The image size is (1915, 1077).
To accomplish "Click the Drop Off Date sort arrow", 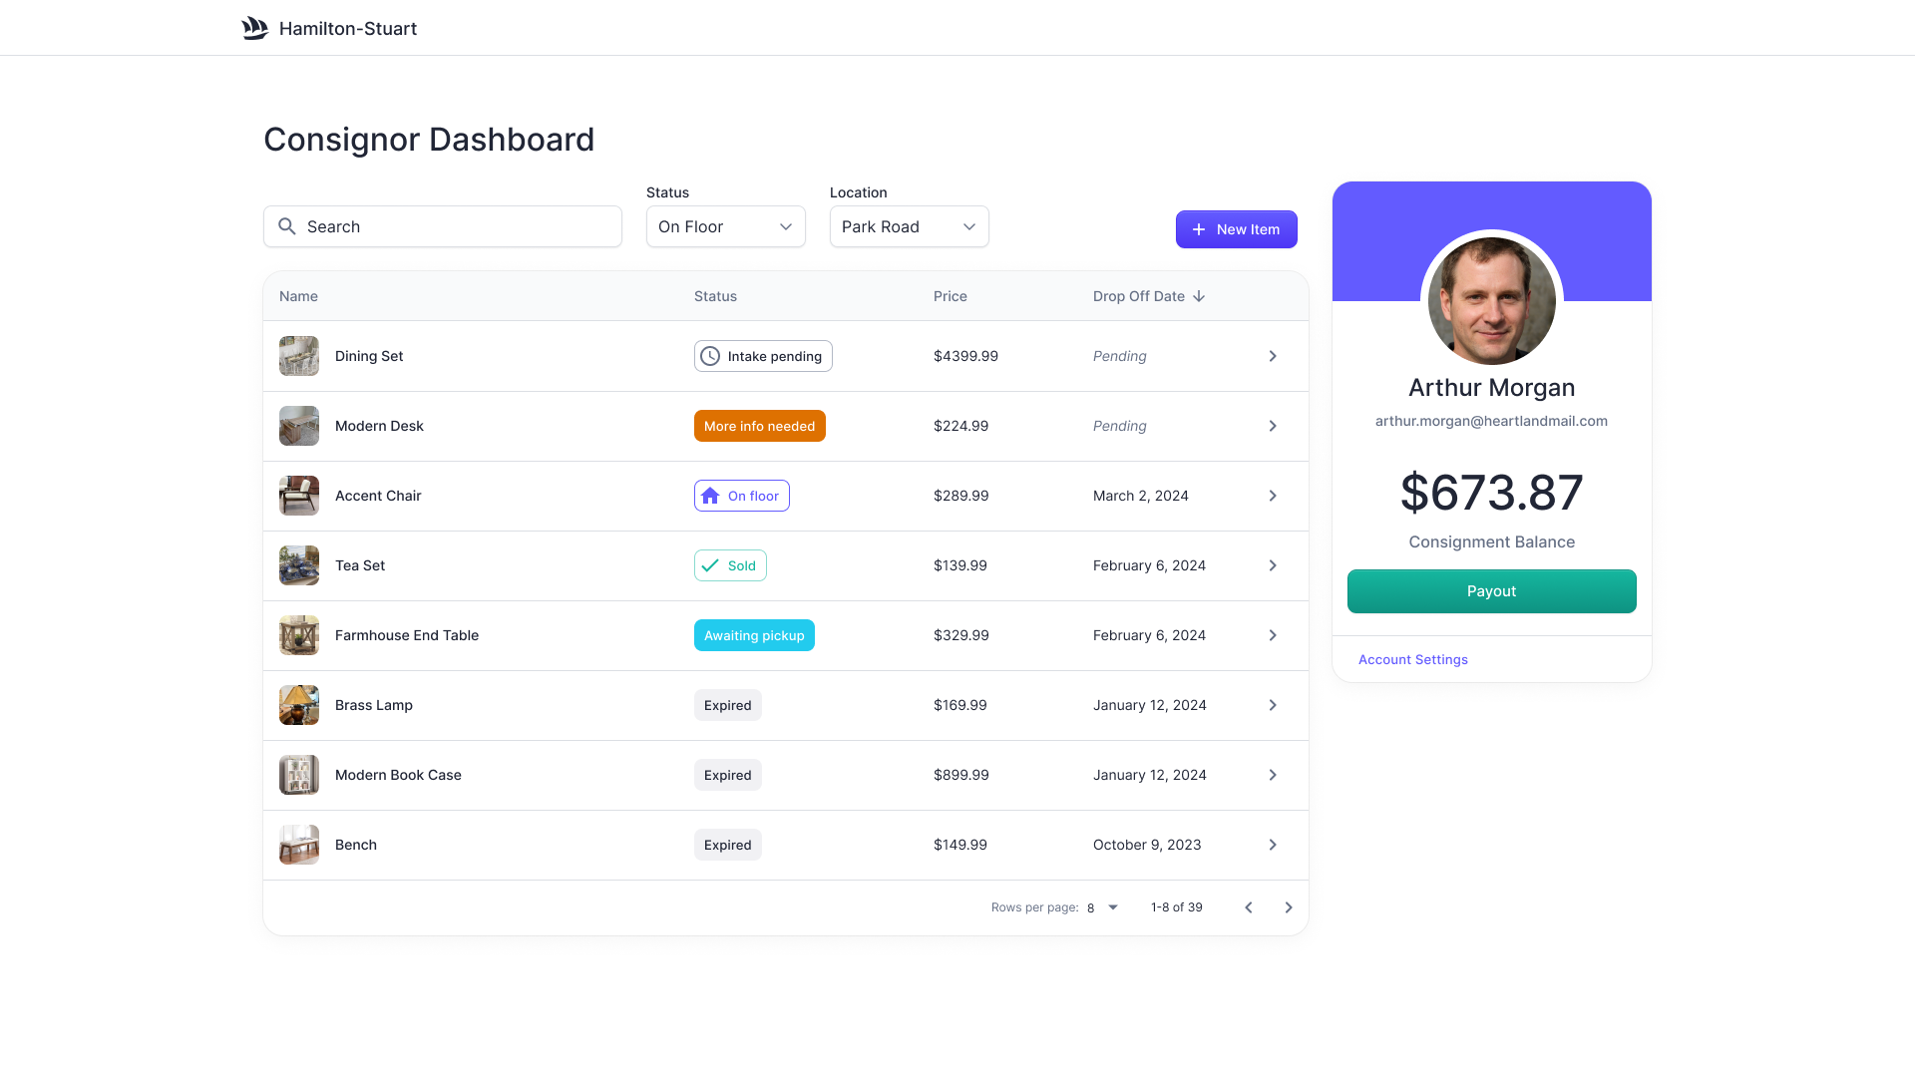I will 1200,296.
